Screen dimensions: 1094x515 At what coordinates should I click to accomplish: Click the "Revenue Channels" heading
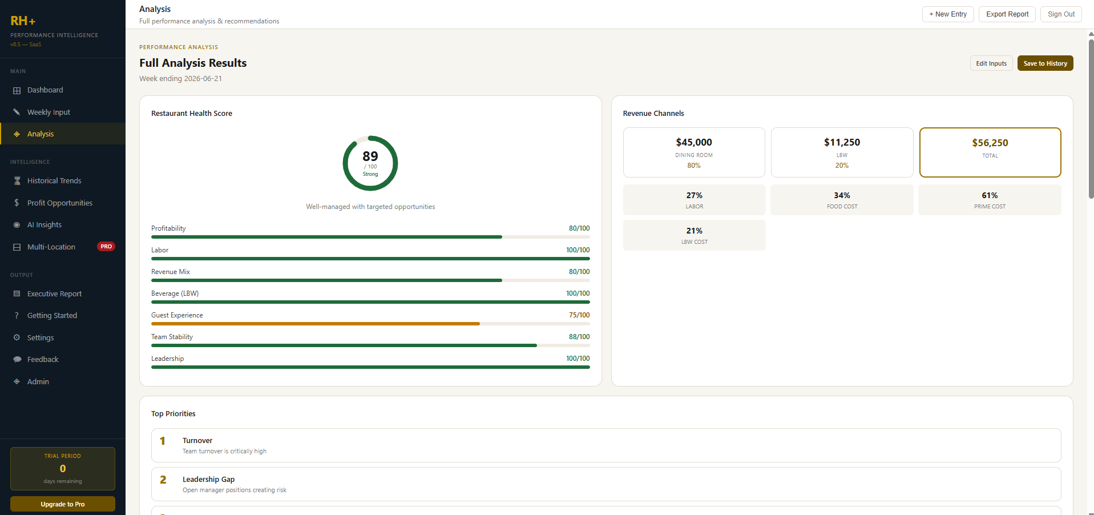(653, 114)
